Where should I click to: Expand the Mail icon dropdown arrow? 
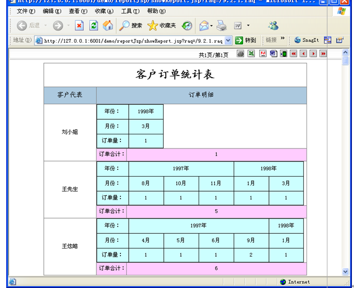(211, 26)
